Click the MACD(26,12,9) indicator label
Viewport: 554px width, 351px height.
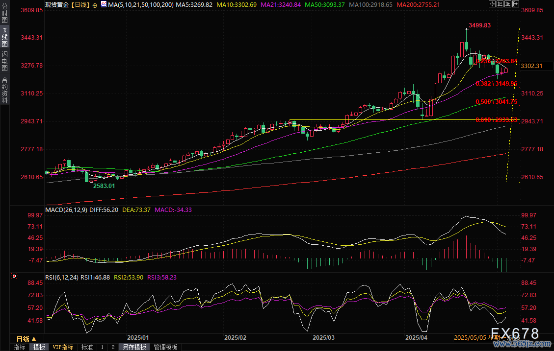tap(66, 210)
